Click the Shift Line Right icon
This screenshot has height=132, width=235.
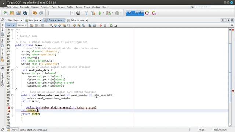(94, 25)
